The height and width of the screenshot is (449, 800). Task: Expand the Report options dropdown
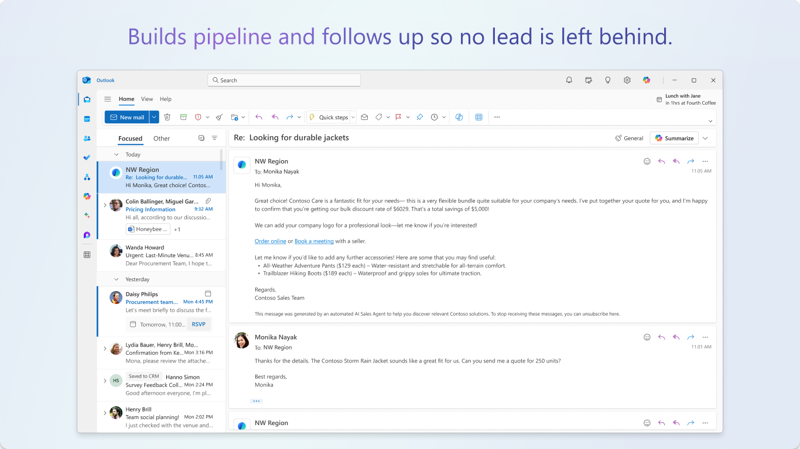(207, 117)
